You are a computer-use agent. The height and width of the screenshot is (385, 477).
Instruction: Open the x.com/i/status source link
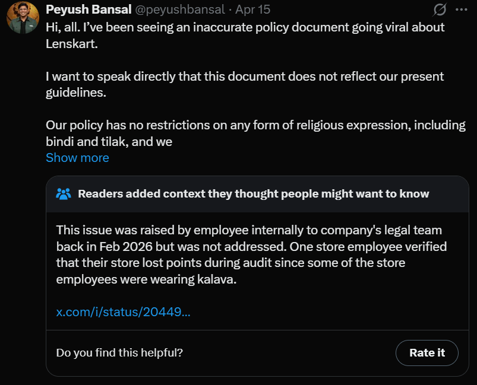(x=123, y=312)
